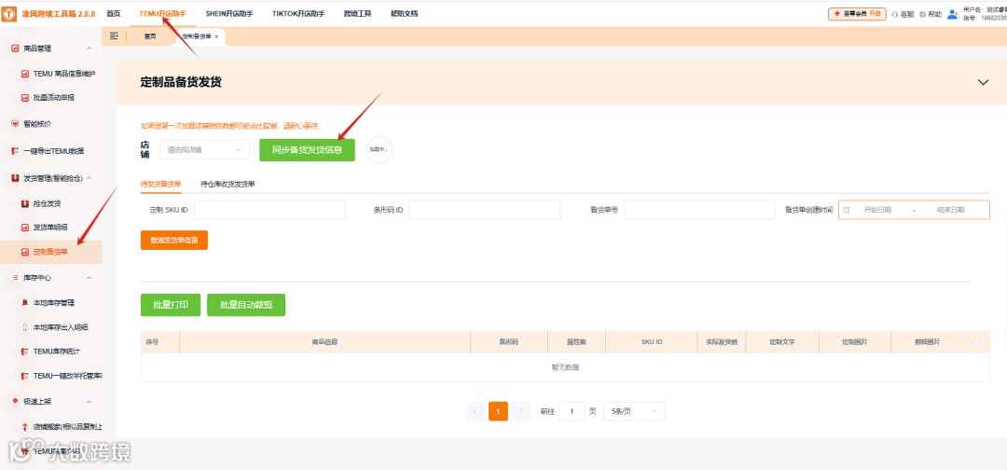Screen dimensions: 1007x470
Task: Go to 首页 in top navigation
Action: pos(113,13)
